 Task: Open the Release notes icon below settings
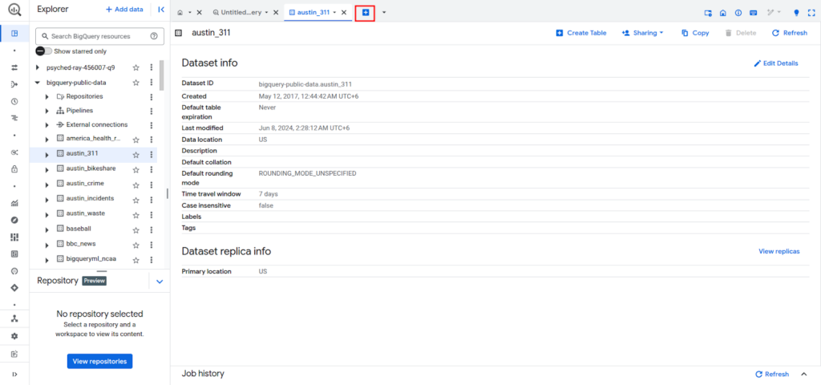point(14,354)
